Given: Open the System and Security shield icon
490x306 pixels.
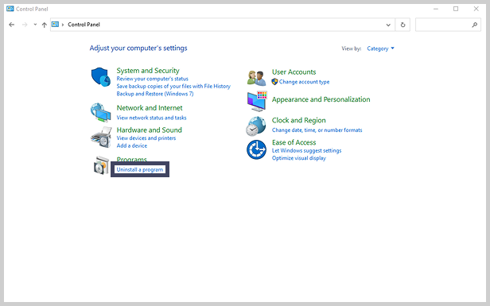Looking at the screenshot, I should point(100,77).
